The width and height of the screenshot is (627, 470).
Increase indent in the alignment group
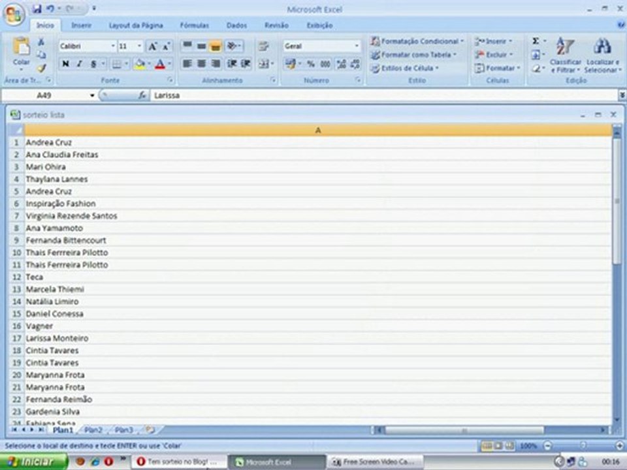click(246, 63)
